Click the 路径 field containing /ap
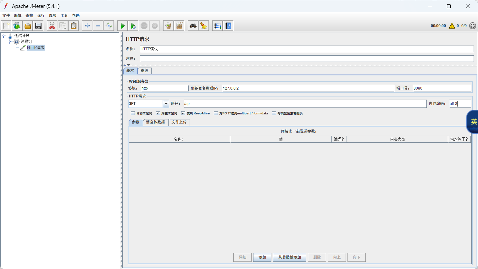 pos(305,104)
